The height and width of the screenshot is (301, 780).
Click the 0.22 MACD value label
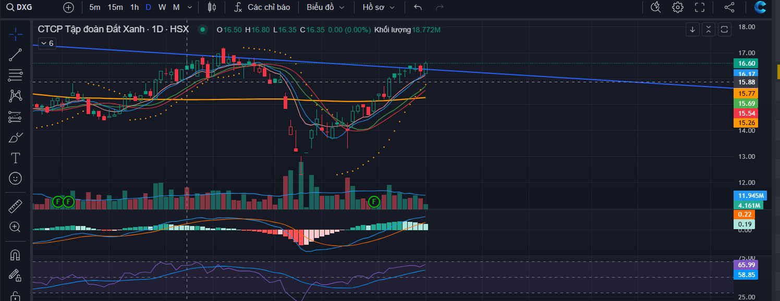tap(745, 215)
